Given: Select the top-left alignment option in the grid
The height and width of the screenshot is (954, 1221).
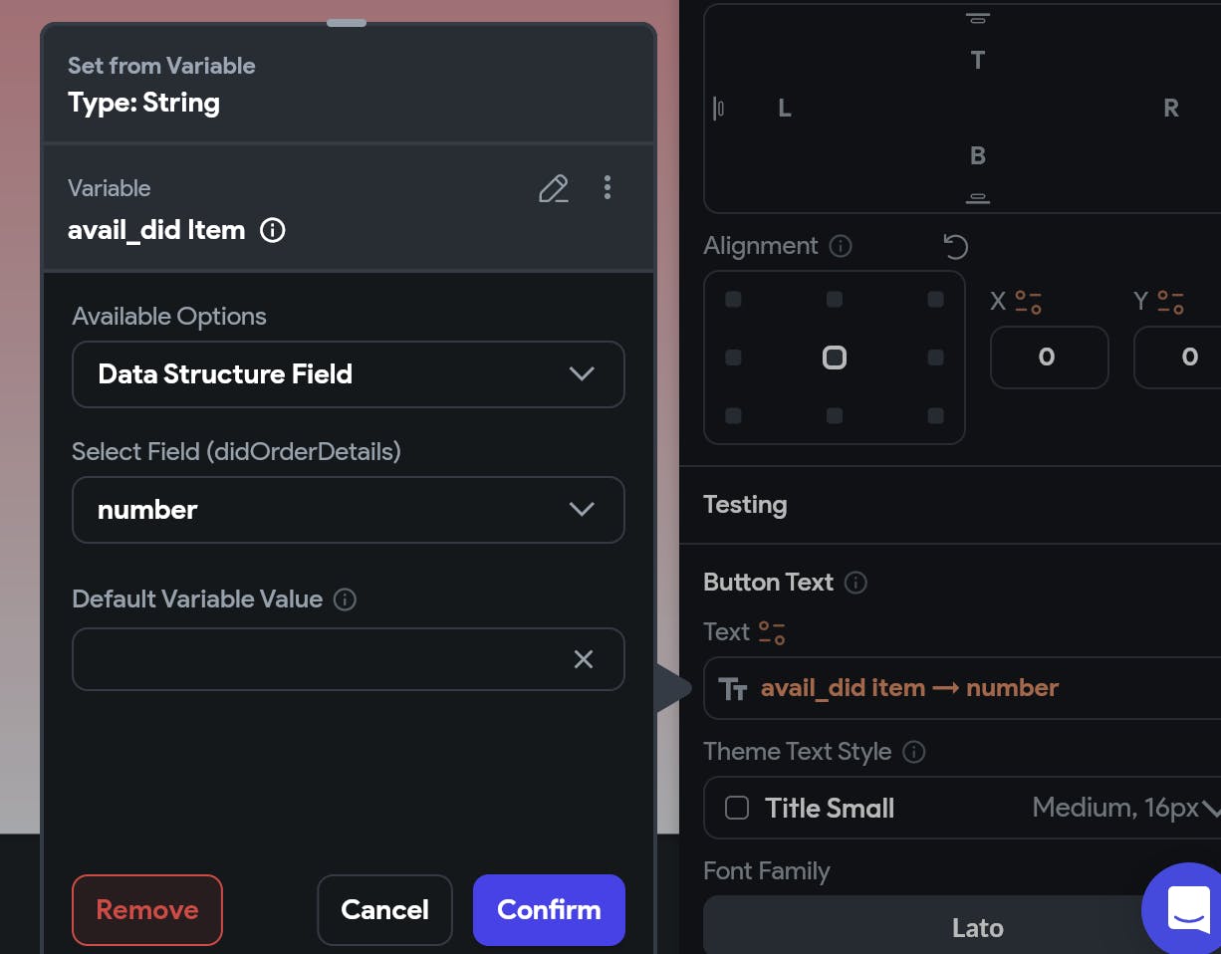Looking at the screenshot, I should pos(734,300).
